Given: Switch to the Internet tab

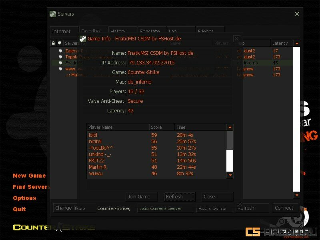Looking at the screenshot, I should point(61,31).
